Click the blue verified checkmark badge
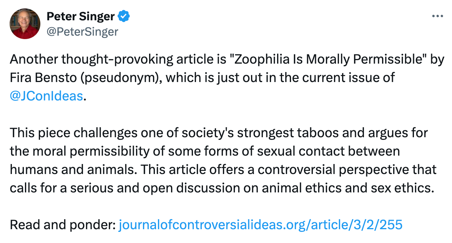 [124, 16]
